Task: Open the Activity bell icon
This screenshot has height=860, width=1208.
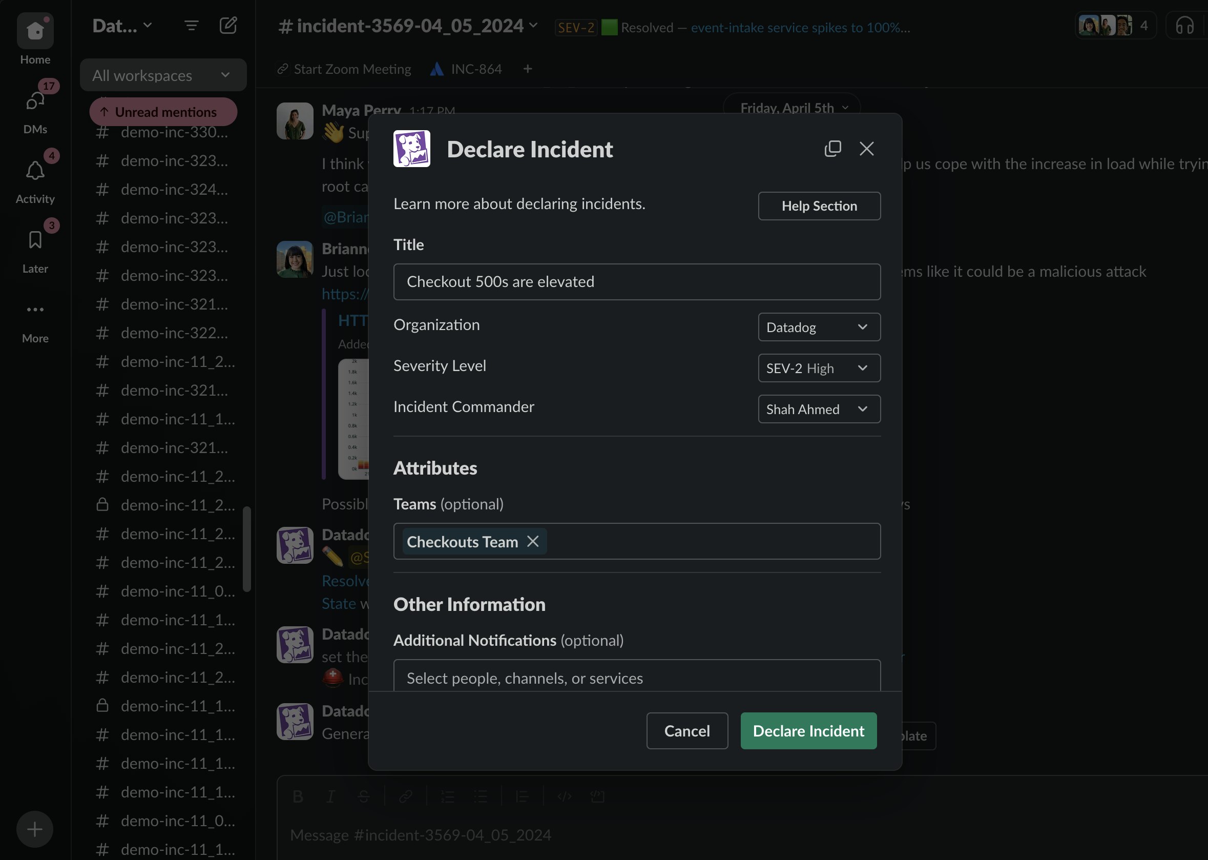Action: (x=35, y=171)
